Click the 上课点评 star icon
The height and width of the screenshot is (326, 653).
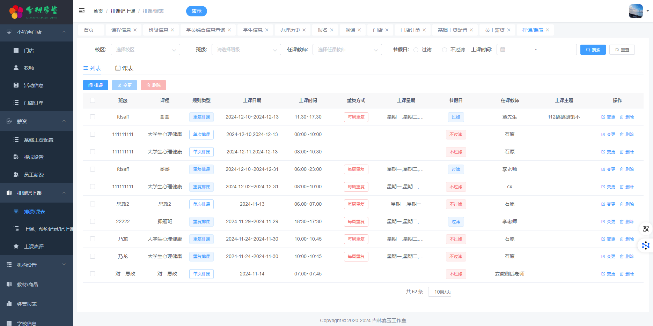pyautogui.click(x=16, y=247)
